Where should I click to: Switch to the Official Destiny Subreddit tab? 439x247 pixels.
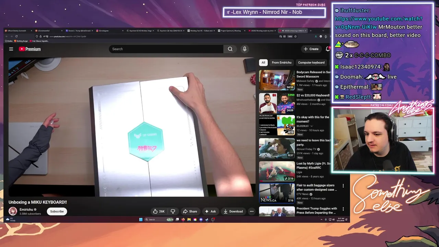[19, 31]
